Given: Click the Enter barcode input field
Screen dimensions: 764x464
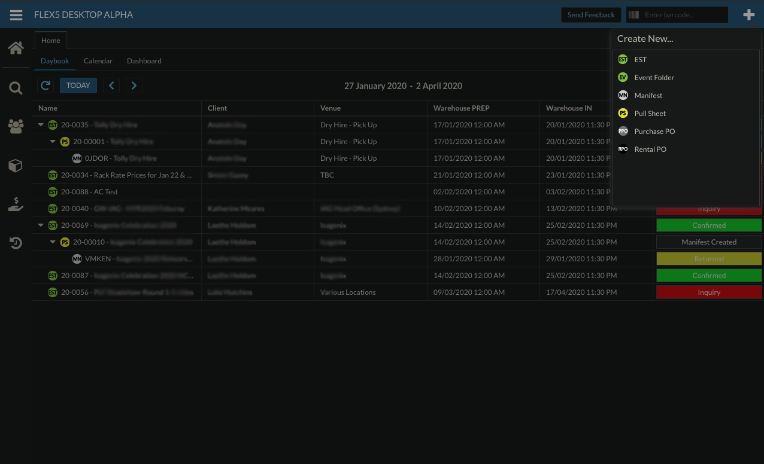Looking at the screenshot, I should 683,15.
